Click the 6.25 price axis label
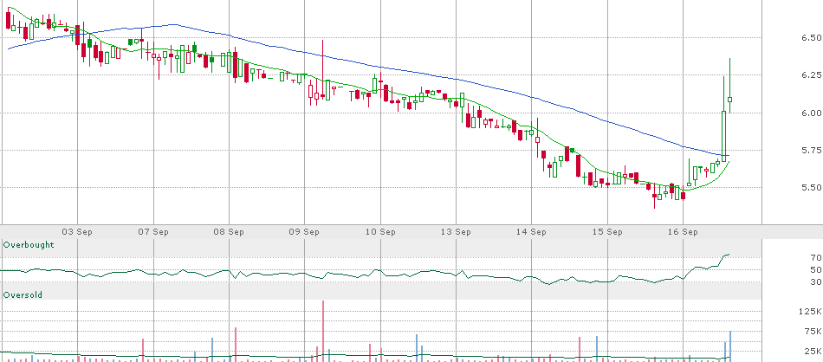The height and width of the screenshot is (362, 823). click(x=811, y=75)
